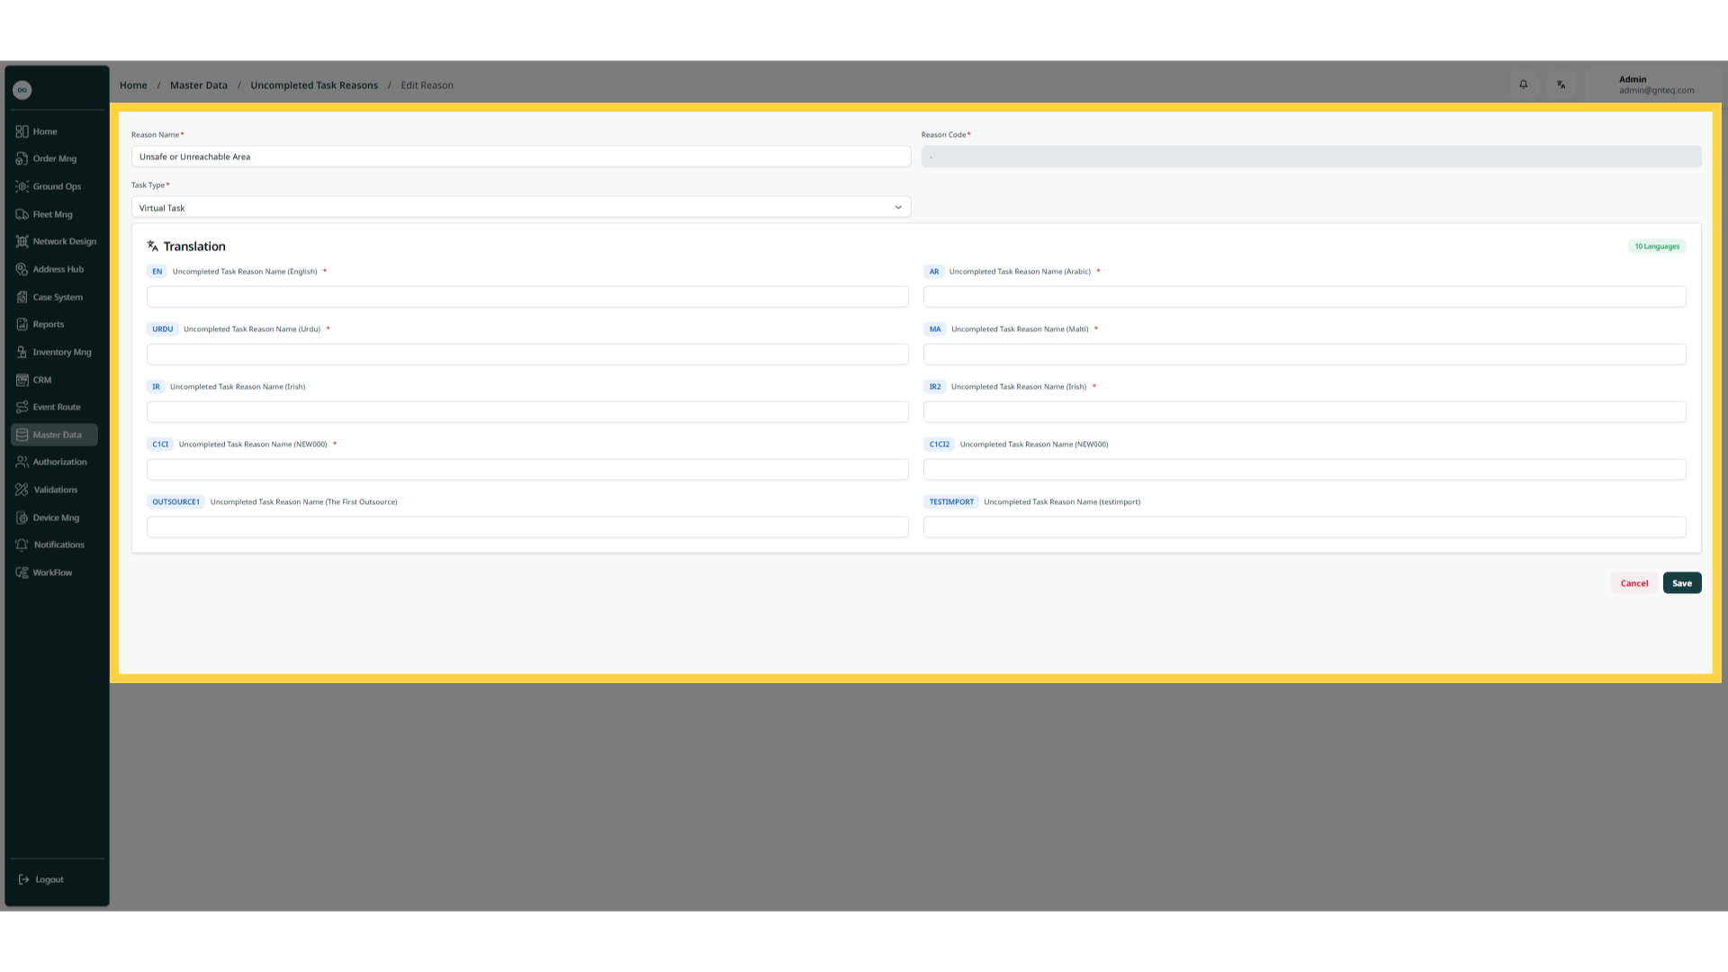Image resolution: width=1728 pixels, height=972 pixels.
Task: Click the Master Data breadcrumb link
Action: (199, 85)
